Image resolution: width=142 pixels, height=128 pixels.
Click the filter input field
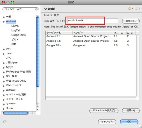(20, 9)
